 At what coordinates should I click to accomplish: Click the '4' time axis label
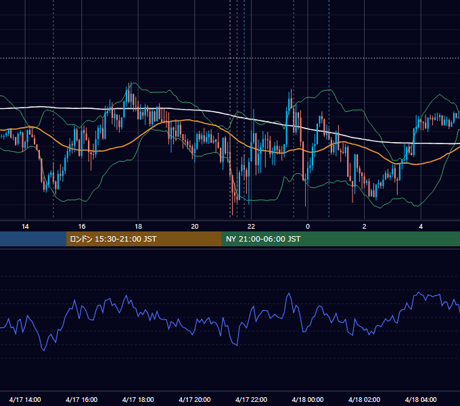421,227
